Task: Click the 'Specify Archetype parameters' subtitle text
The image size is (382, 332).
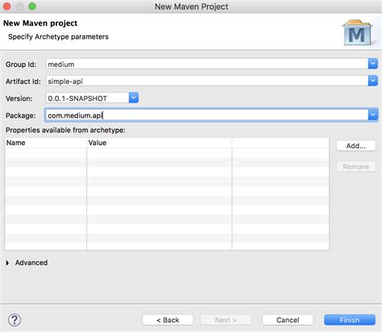Action: click(x=58, y=37)
